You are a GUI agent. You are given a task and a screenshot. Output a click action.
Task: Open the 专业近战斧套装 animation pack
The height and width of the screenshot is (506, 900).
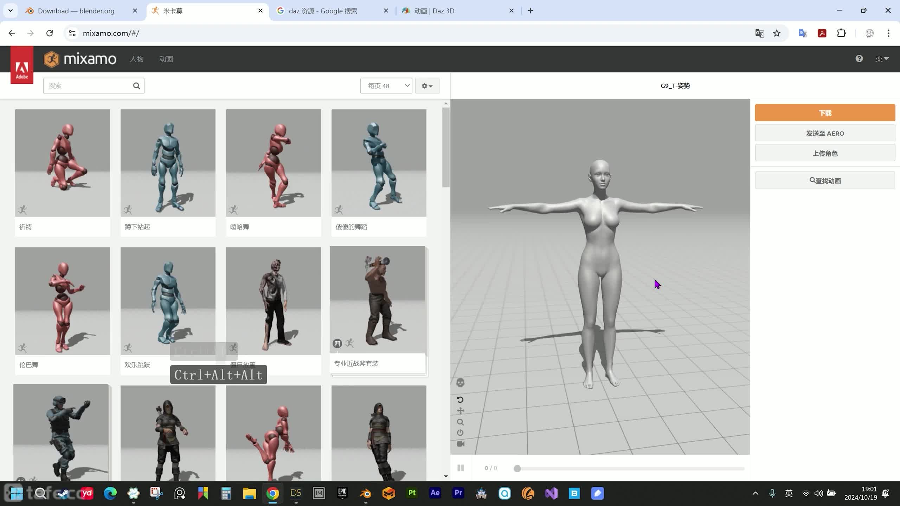coord(377,300)
